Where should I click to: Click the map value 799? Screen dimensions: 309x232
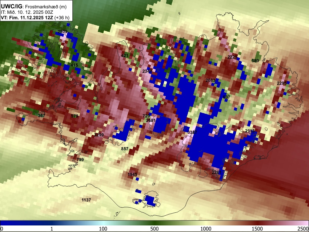(80, 160)
